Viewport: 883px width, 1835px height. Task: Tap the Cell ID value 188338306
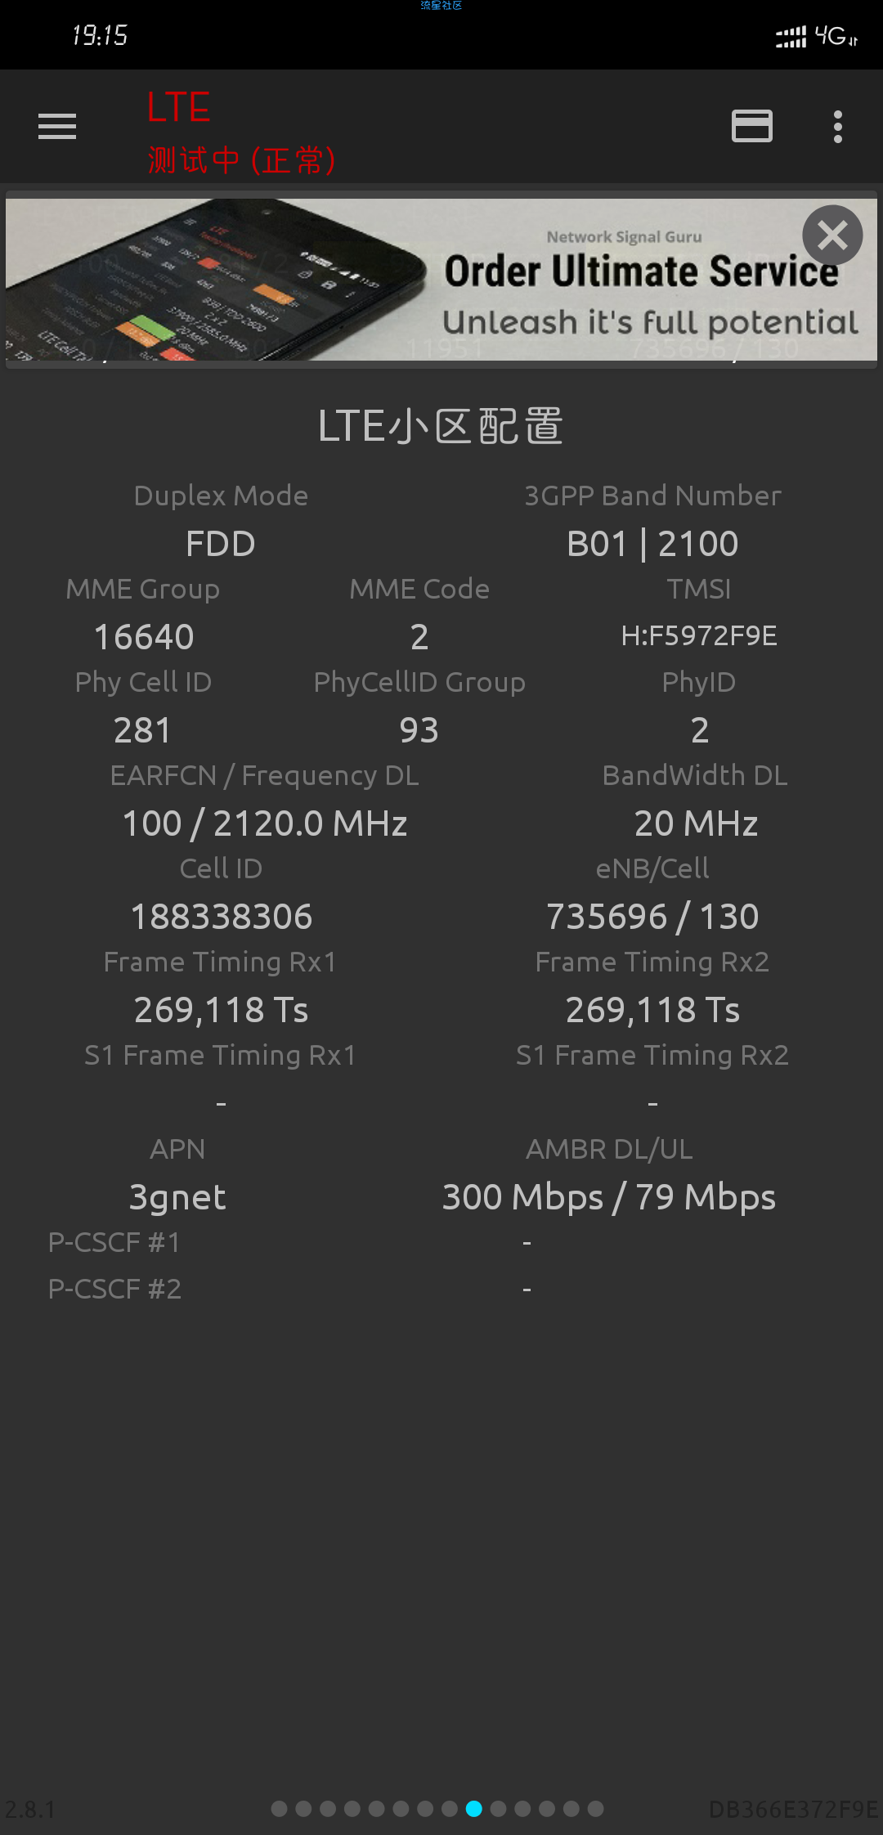coord(222,917)
